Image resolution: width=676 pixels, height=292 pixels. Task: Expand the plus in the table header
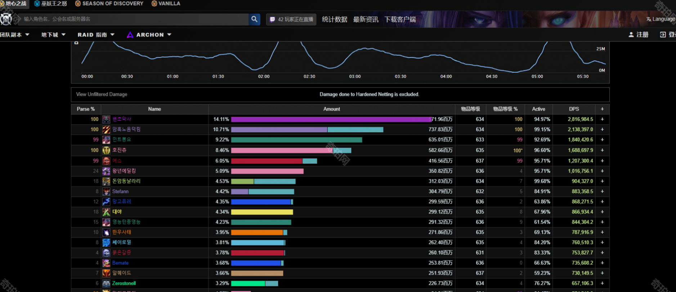pos(602,109)
